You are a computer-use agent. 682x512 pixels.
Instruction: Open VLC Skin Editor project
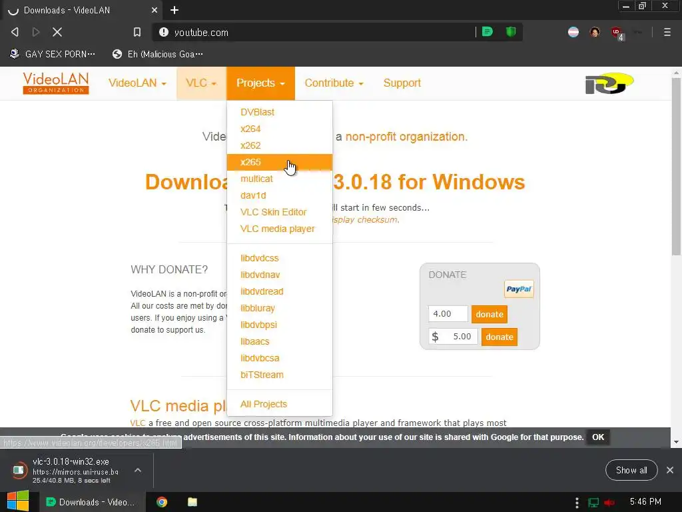280,212
